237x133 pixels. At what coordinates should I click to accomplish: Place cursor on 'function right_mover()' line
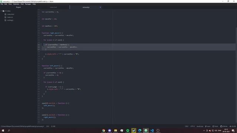(52, 33)
